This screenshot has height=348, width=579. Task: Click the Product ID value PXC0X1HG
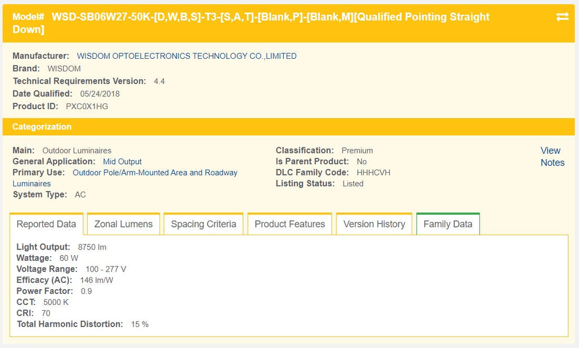(x=87, y=106)
